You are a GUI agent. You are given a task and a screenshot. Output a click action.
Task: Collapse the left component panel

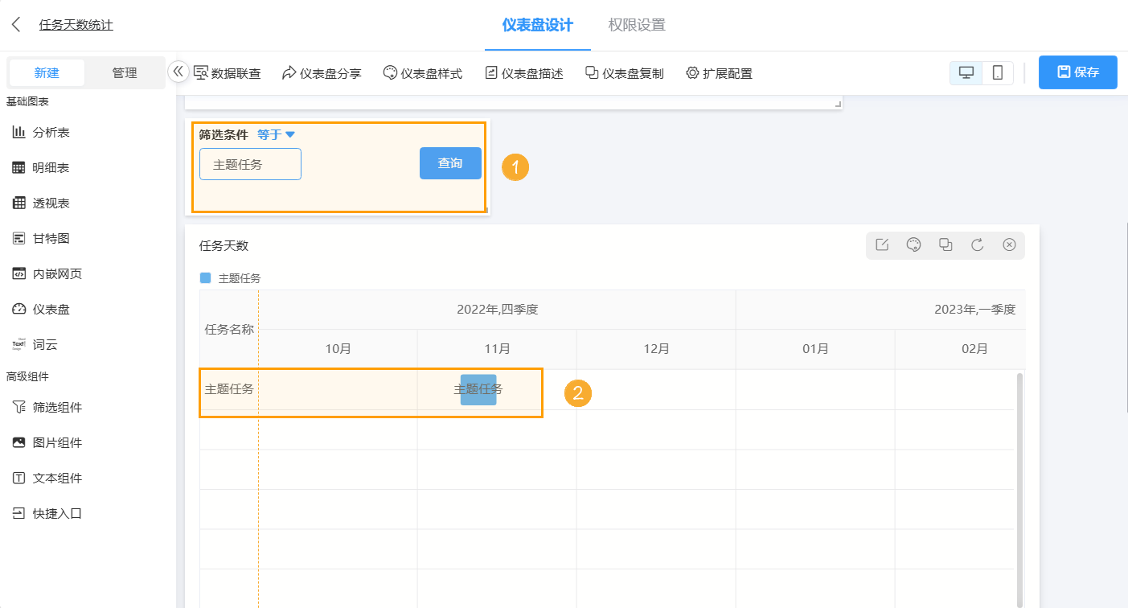click(x=178, y=71)
